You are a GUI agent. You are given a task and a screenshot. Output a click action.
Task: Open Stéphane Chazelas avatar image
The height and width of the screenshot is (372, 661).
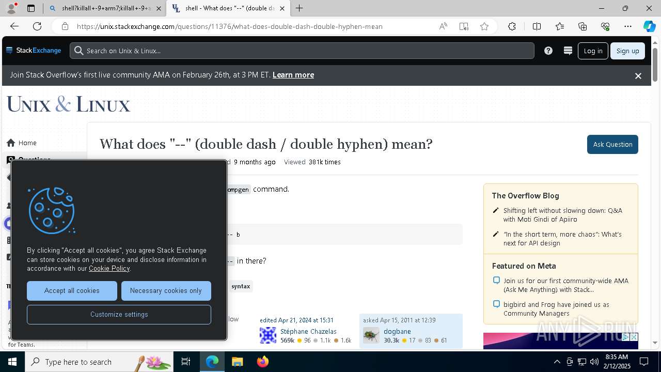pyautogui.click(x=268, y=335)
